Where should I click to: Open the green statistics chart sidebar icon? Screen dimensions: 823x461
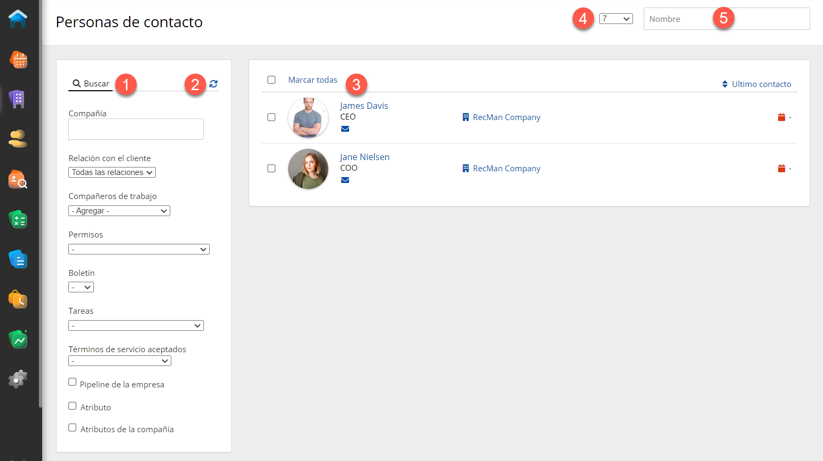pos(18,339)
